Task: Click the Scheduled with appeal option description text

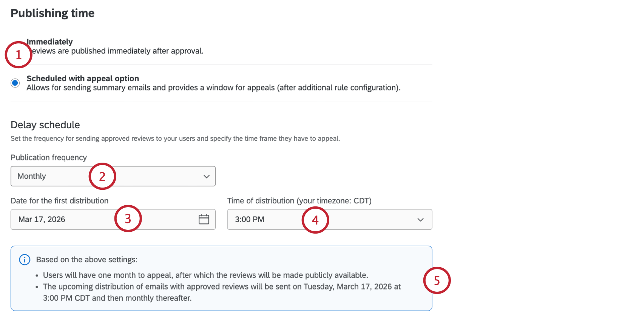Action: tap(213, 87)
